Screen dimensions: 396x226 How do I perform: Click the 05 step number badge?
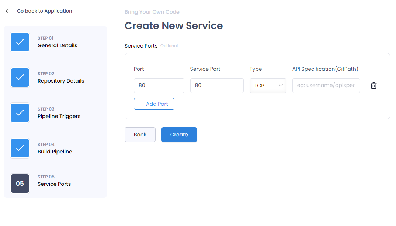(20, 184)
